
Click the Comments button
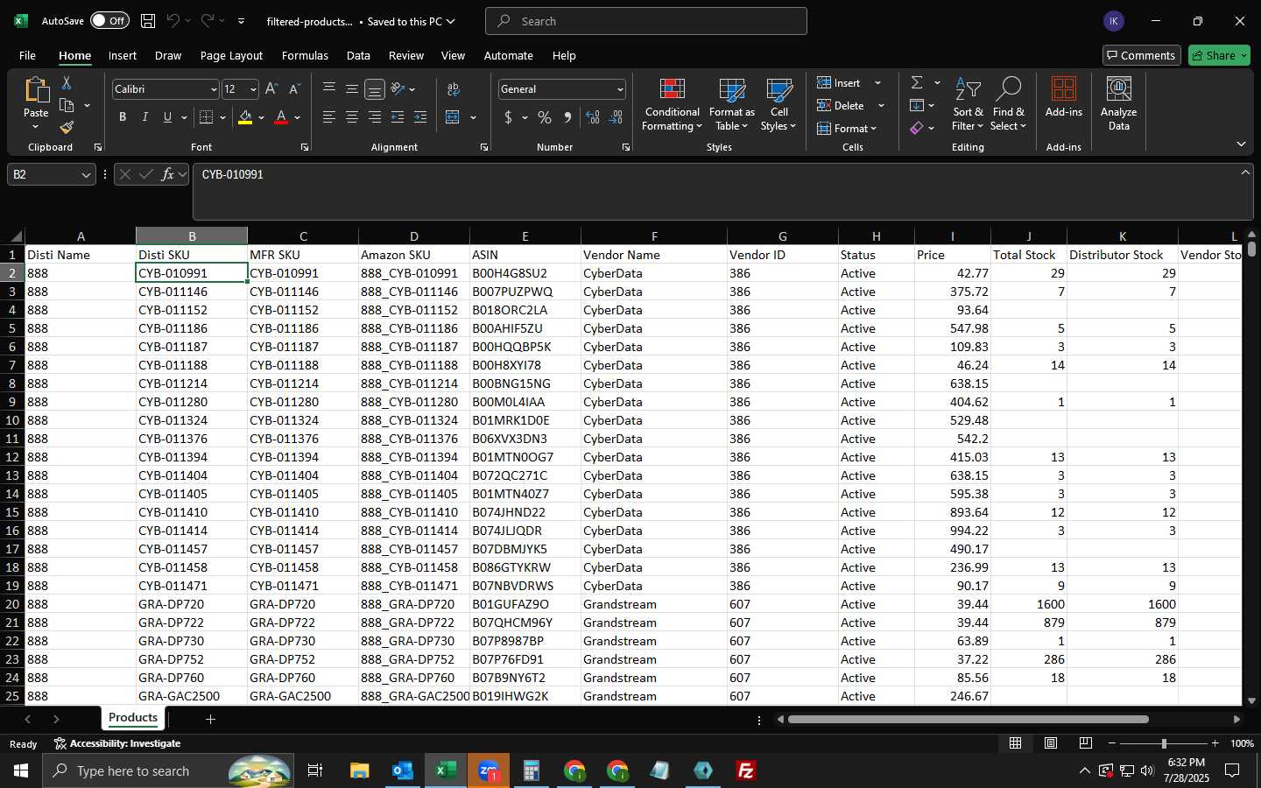tap(1142, 55)
